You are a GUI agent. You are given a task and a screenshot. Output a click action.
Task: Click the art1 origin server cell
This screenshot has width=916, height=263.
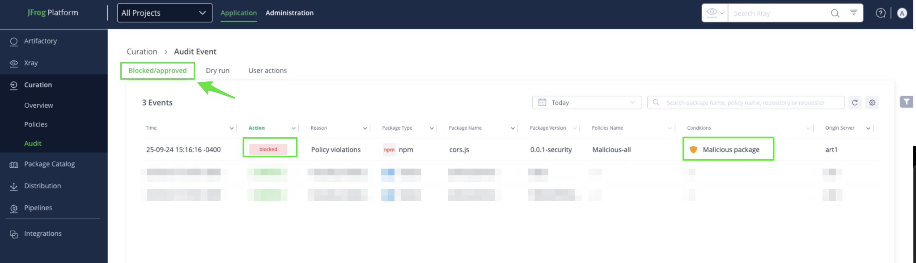click(x=831, y=150)
